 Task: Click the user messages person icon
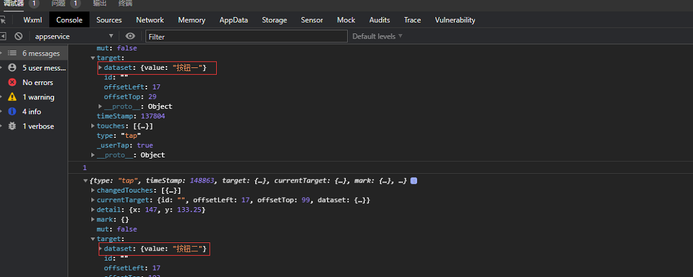click(13, 68)
